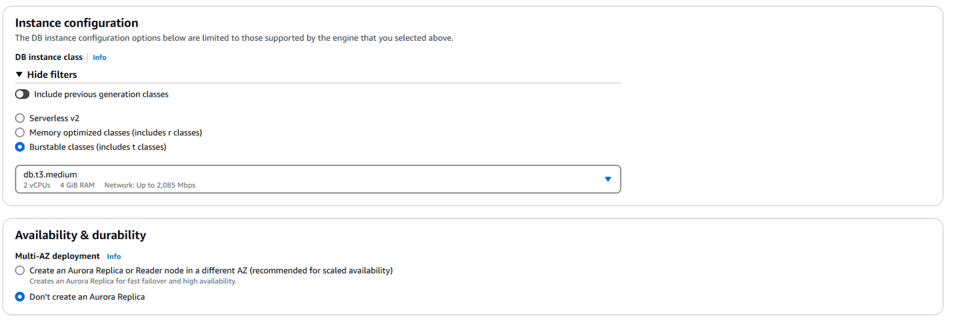Click the Include previous generation classes label
This screenshot has height=320, width=953.
(x=101, y=94)
